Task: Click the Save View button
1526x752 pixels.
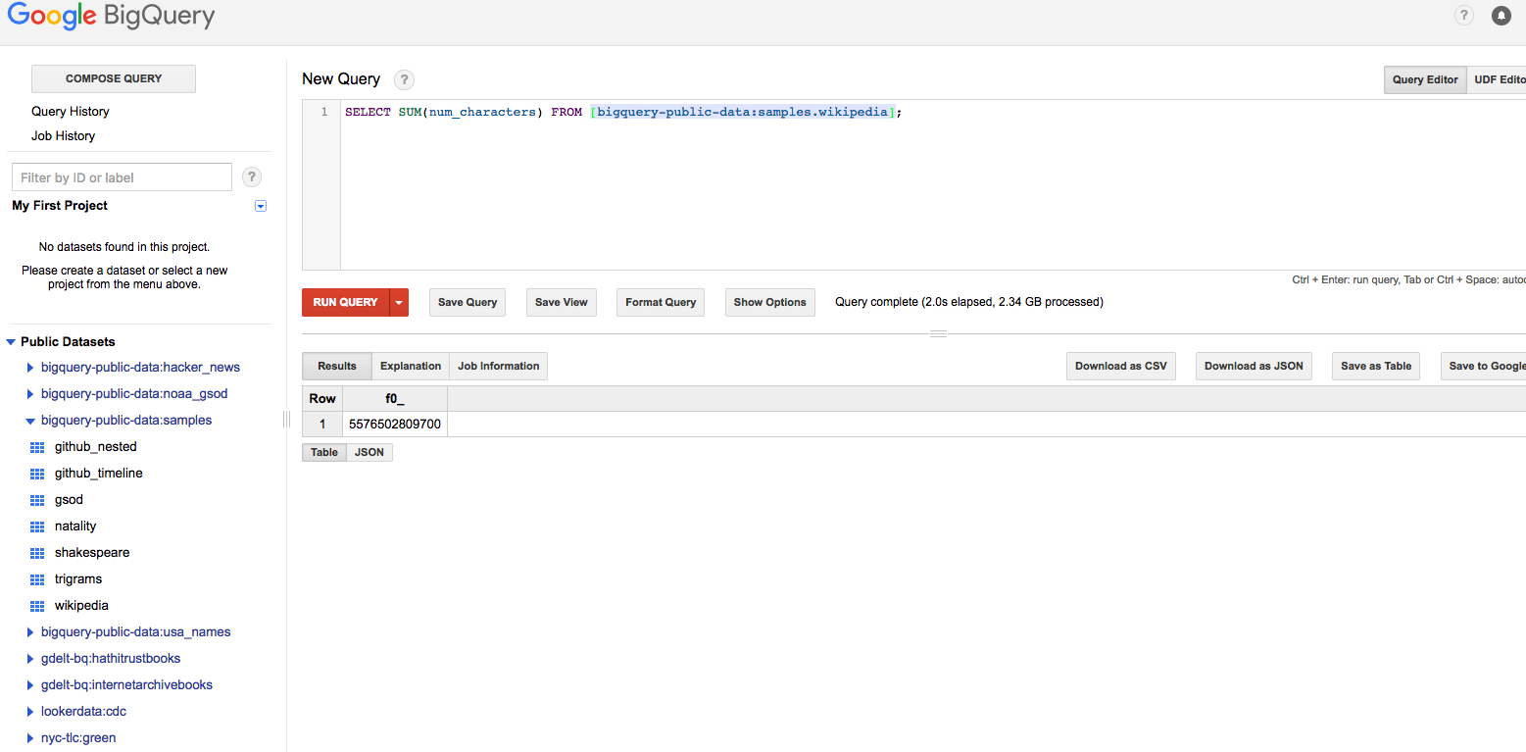Action: [x=562, y=302]
